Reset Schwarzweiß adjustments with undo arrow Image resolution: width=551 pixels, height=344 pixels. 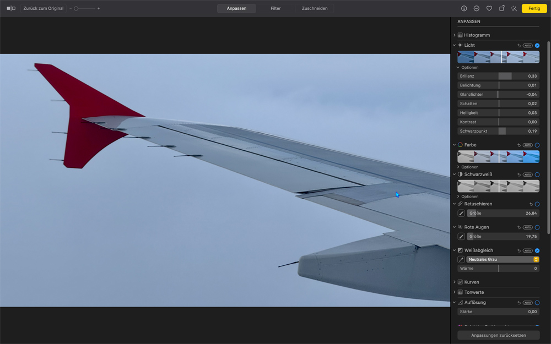tap(518, 174)
